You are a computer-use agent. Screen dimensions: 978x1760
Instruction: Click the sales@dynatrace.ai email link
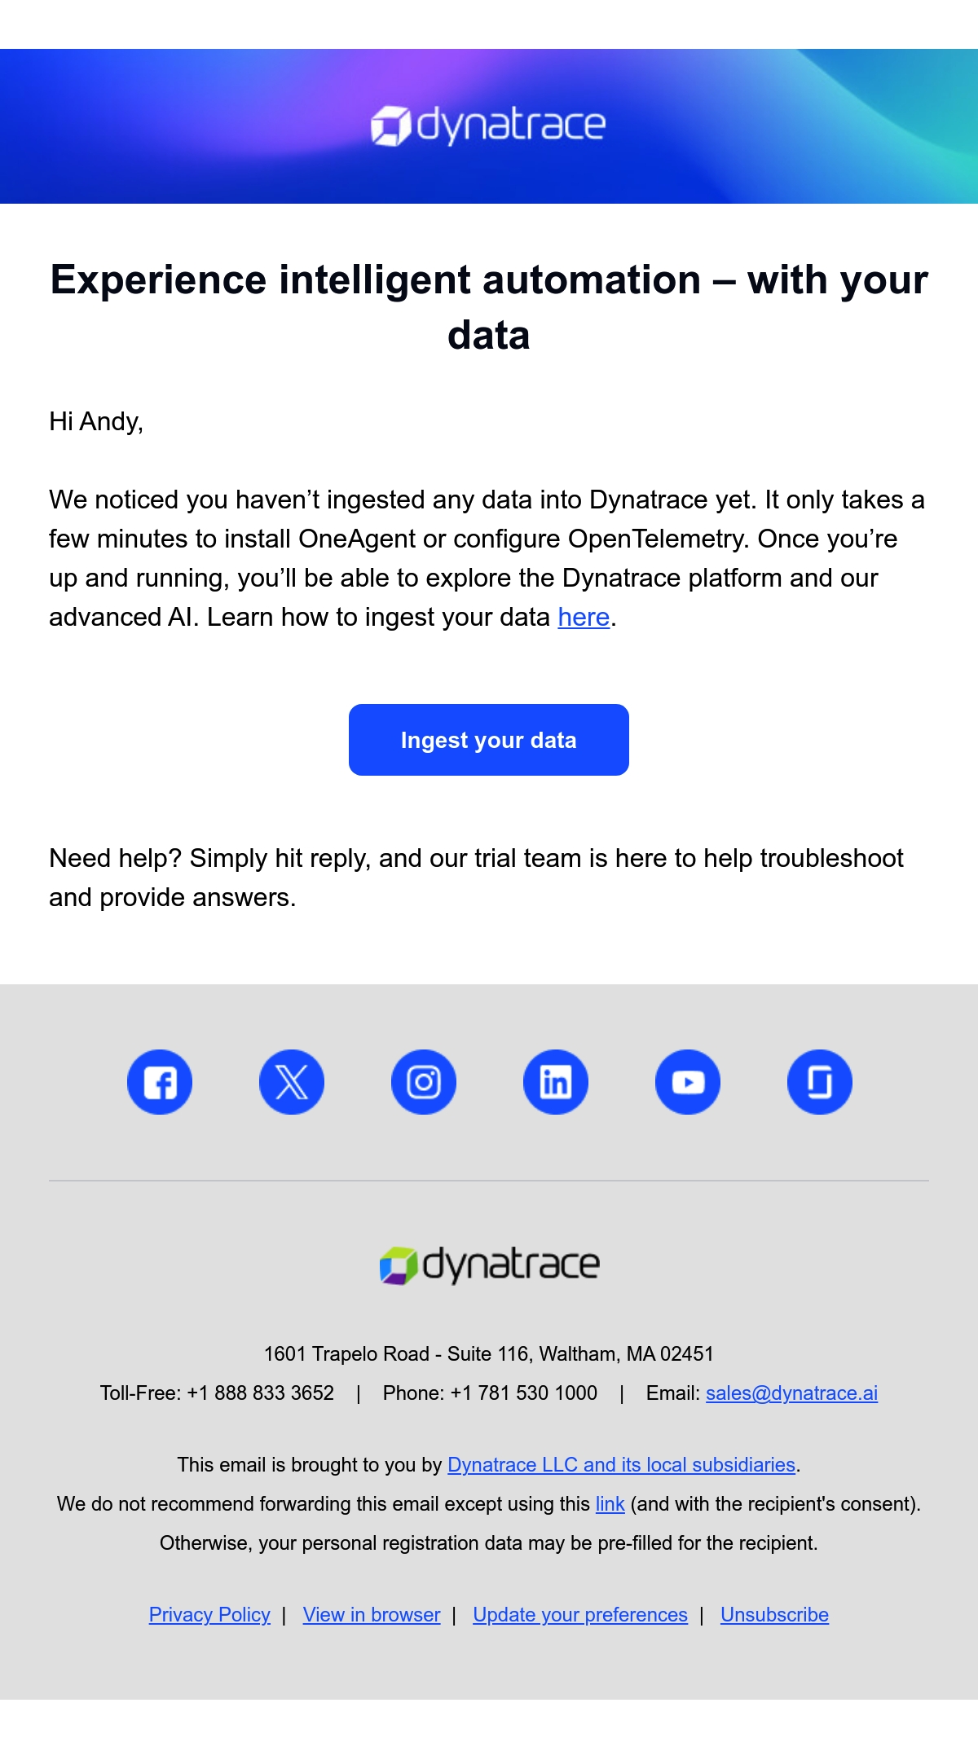[x=791, y=1393]
